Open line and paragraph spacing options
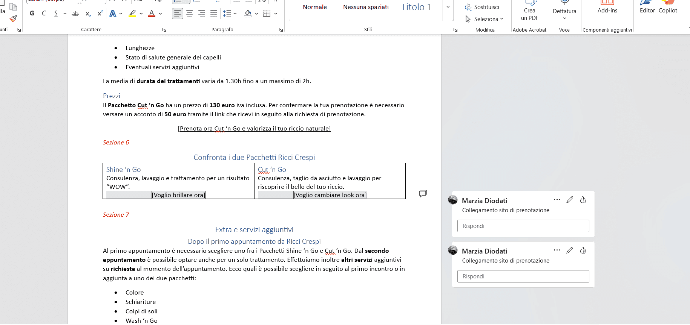 227,14
